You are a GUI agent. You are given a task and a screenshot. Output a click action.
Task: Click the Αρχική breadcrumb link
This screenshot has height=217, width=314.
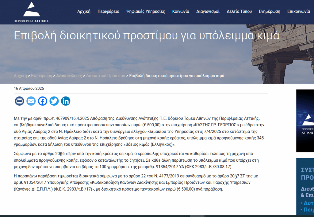pyautogui.click(x=20, y=76)
